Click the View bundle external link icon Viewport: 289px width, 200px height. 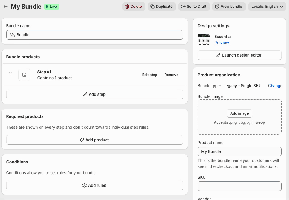[x=217, y=7]
